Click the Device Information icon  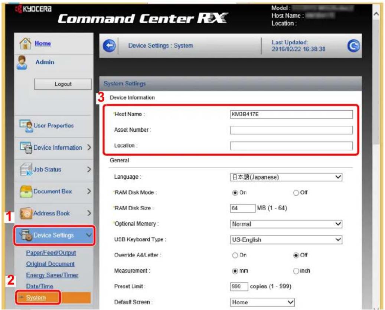(26, 148)
